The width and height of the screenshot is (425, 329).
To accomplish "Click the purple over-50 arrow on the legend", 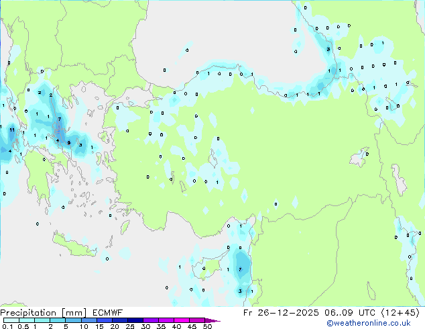I will [213, 320].
